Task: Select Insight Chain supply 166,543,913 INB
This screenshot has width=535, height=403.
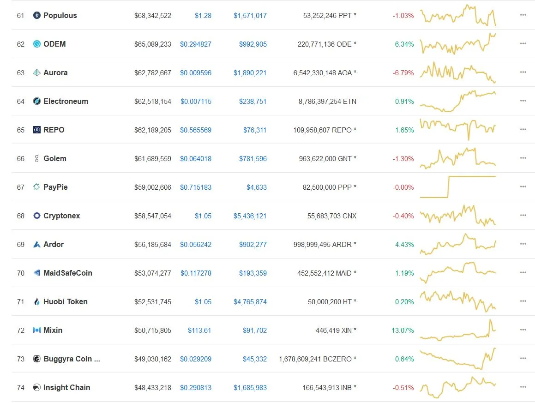Action: pyautogui.click(x=327, y=388)
